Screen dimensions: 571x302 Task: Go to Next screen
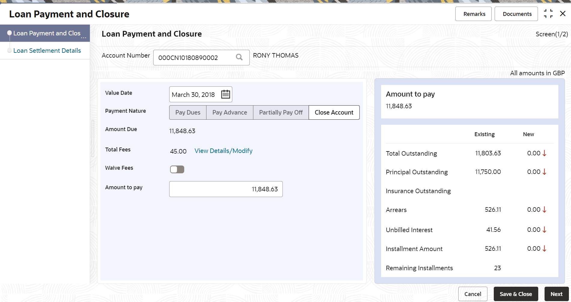point(557,294)
